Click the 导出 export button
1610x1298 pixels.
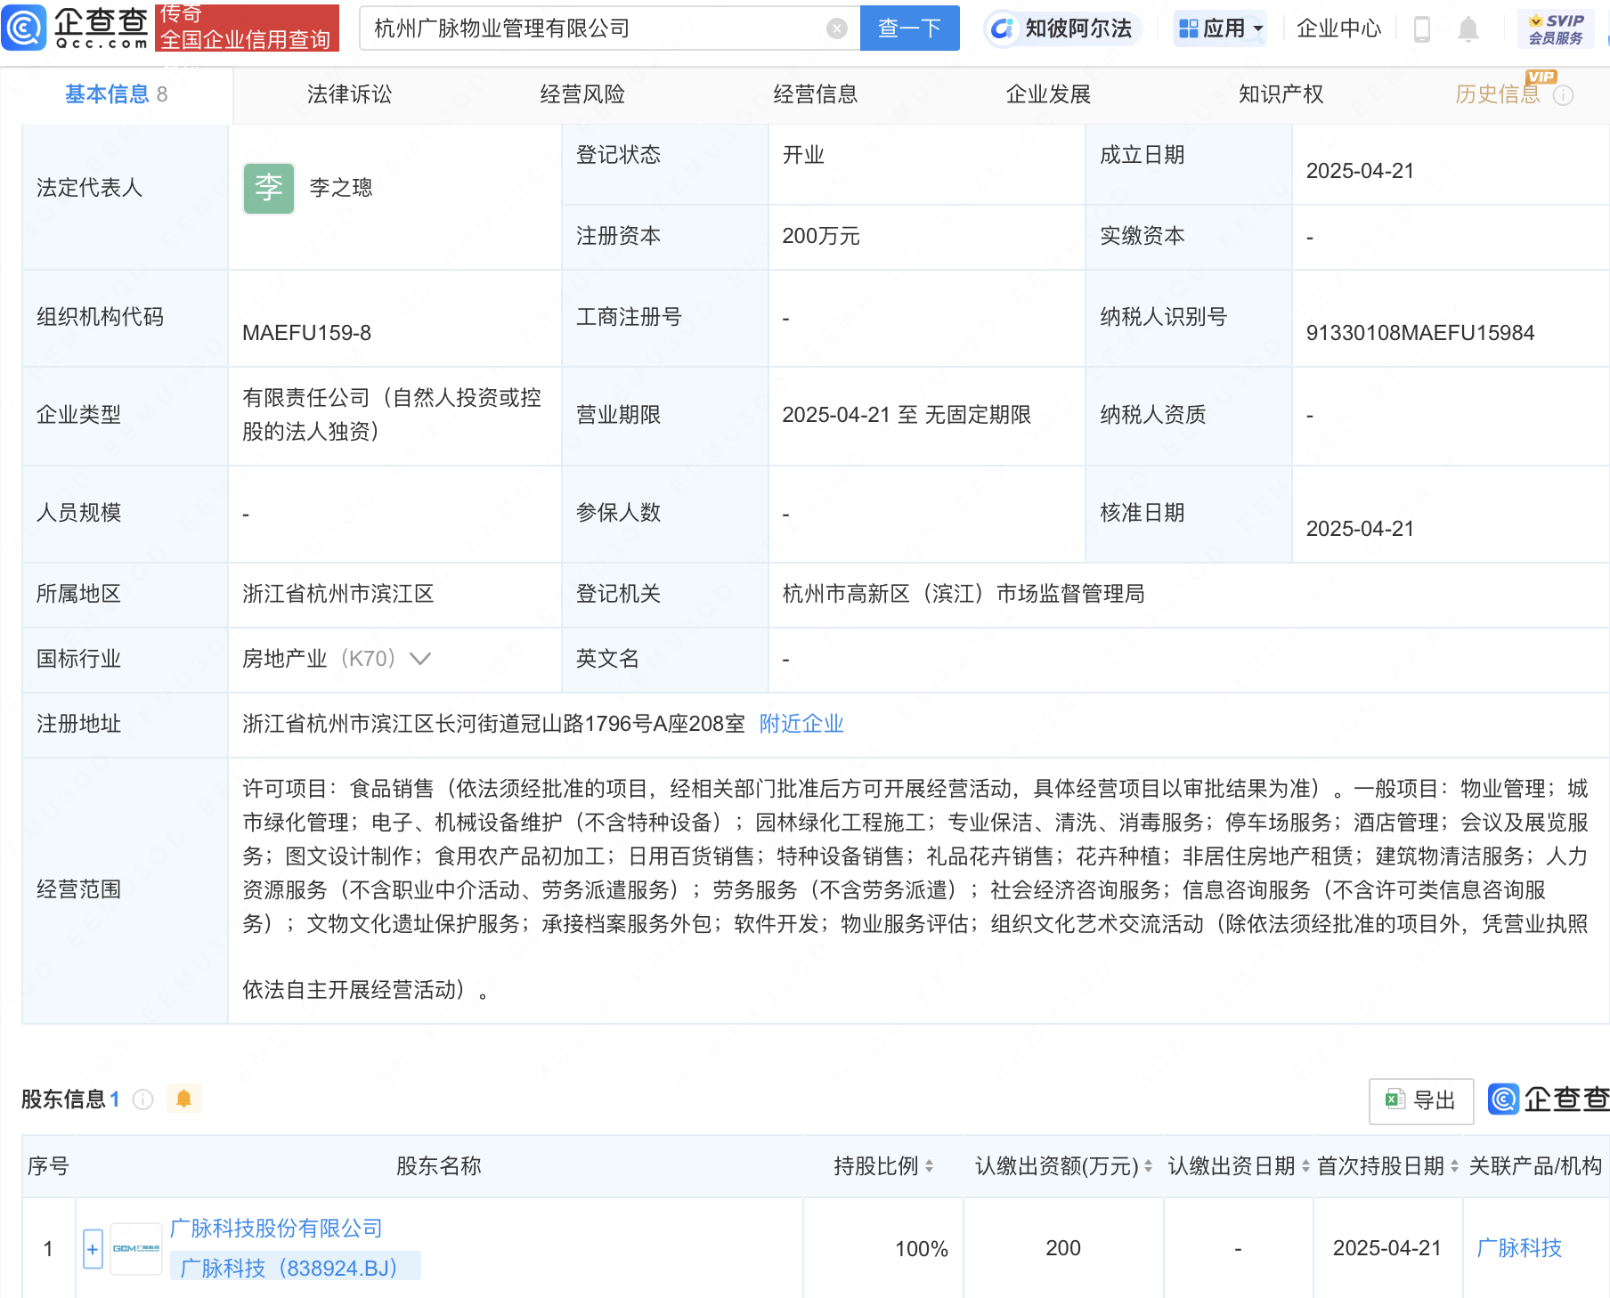(x=1421, y=1101)
